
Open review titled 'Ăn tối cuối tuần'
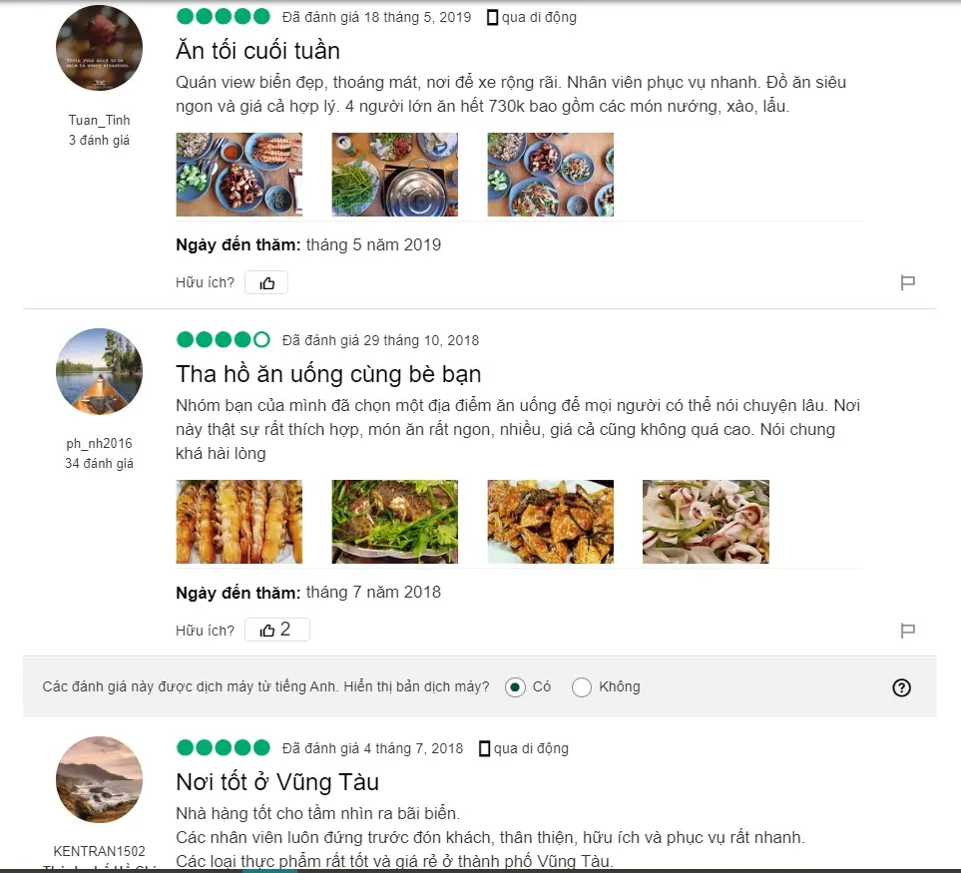[258, 51]
